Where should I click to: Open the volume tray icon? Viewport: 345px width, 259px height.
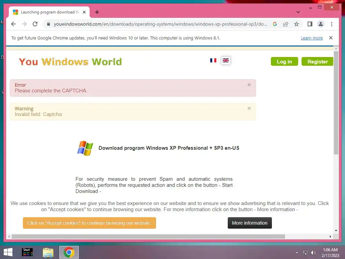tap(313, 253)
